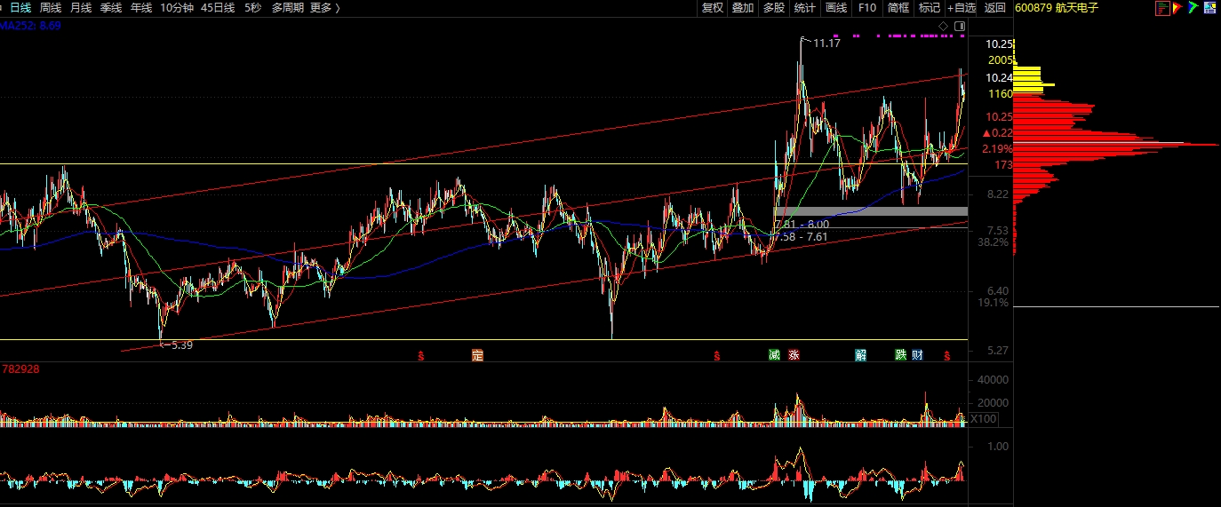
Task: Switch to 季线 quarterly period
Action: (111, 8)
